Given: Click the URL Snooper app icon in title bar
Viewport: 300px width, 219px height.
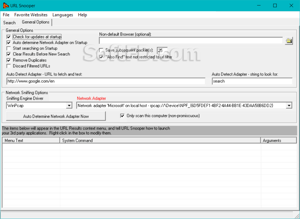Looking at the screenshot, I should pyautogui.click(x=5, y=5).
